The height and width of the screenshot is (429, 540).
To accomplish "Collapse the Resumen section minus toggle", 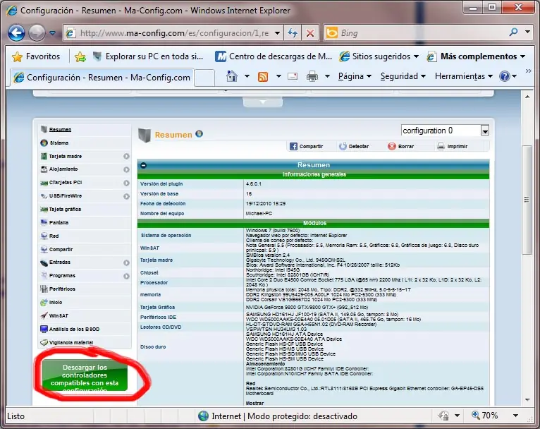I will [x=144, y=165].
